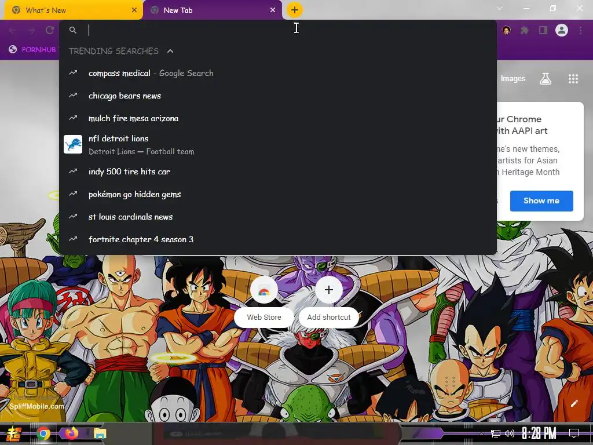Customize Chrome with the pencil icon
The image size is (593, 445).
(574, 403)
